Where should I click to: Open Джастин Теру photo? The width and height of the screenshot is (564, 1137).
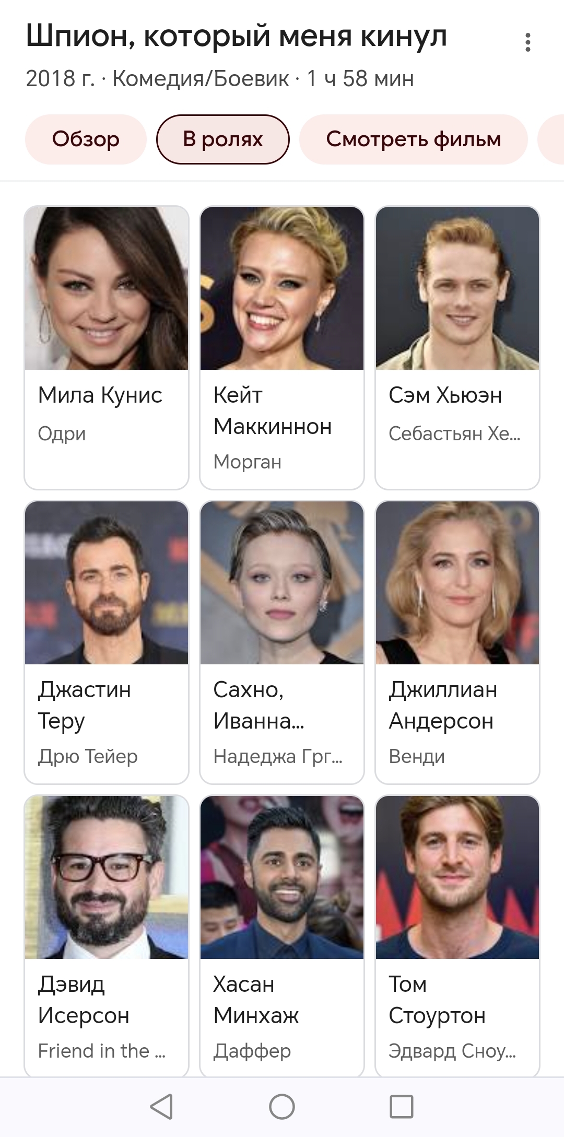[x=107, y=583]
